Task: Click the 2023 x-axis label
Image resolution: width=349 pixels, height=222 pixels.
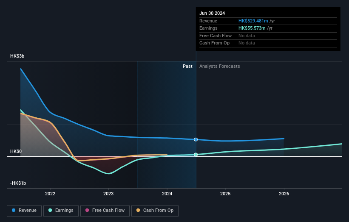Action: [x=108, y=194]
